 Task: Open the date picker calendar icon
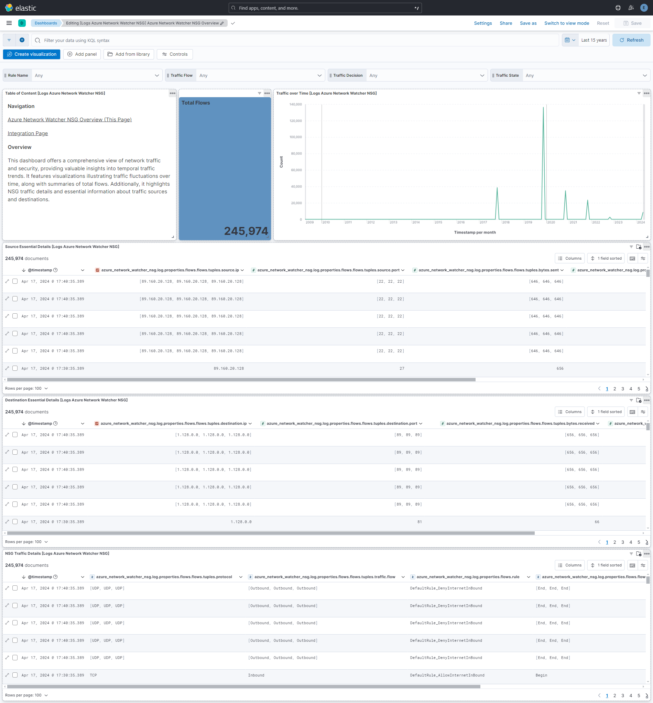[x=567, y=40]
